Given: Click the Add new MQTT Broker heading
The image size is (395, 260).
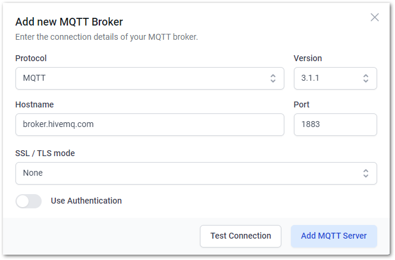Looking at the screenshot, I should click(69, 22).
